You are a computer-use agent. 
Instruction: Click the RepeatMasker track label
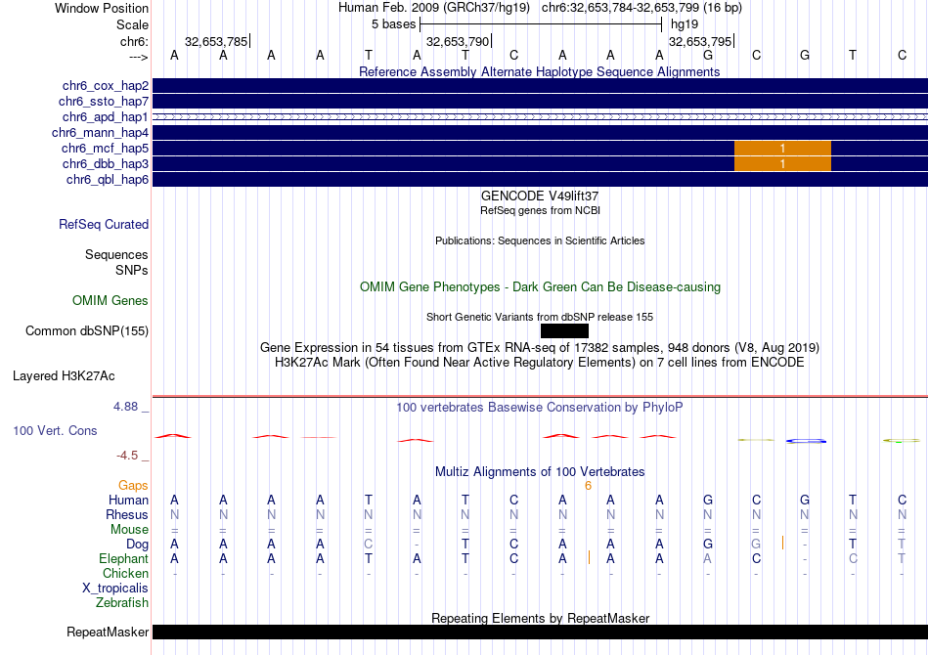108,633
